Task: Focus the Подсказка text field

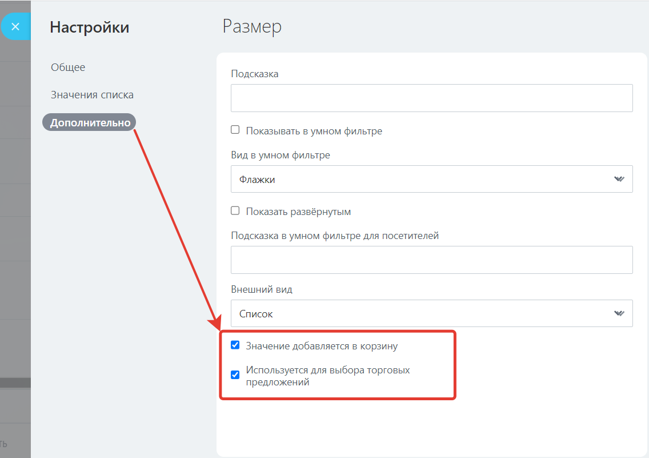Action: point(431,98)
